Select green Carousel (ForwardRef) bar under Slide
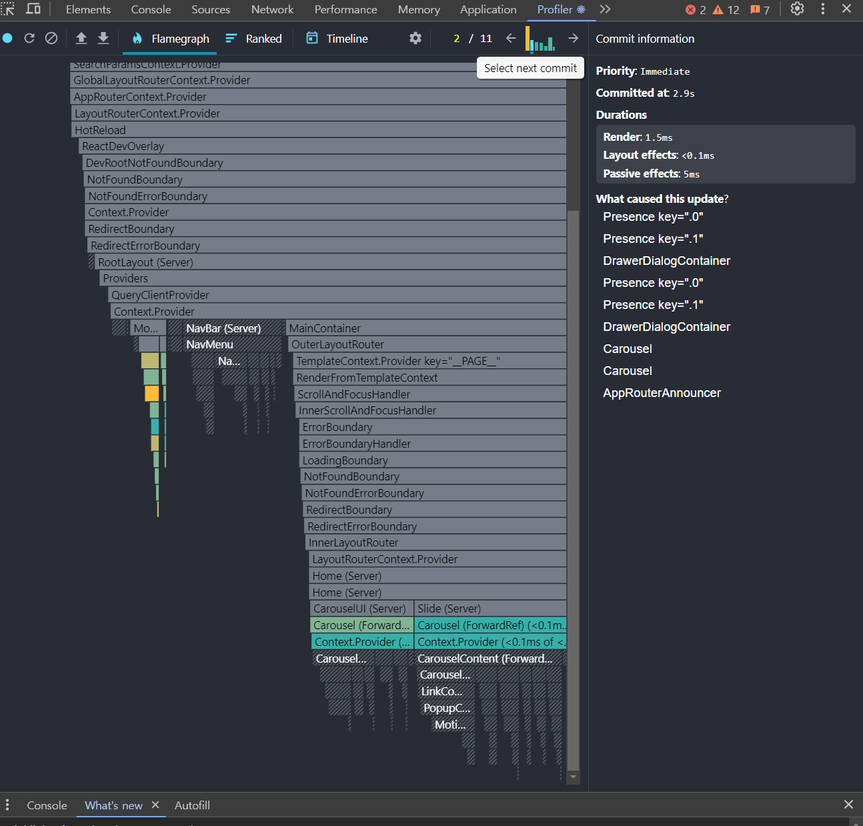This screenshot has height=826, width=863. 490,625
